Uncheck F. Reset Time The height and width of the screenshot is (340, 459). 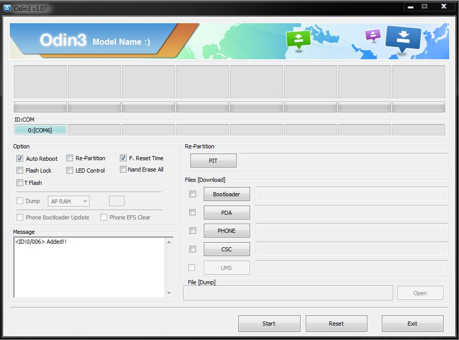click(x=123, y=158)
